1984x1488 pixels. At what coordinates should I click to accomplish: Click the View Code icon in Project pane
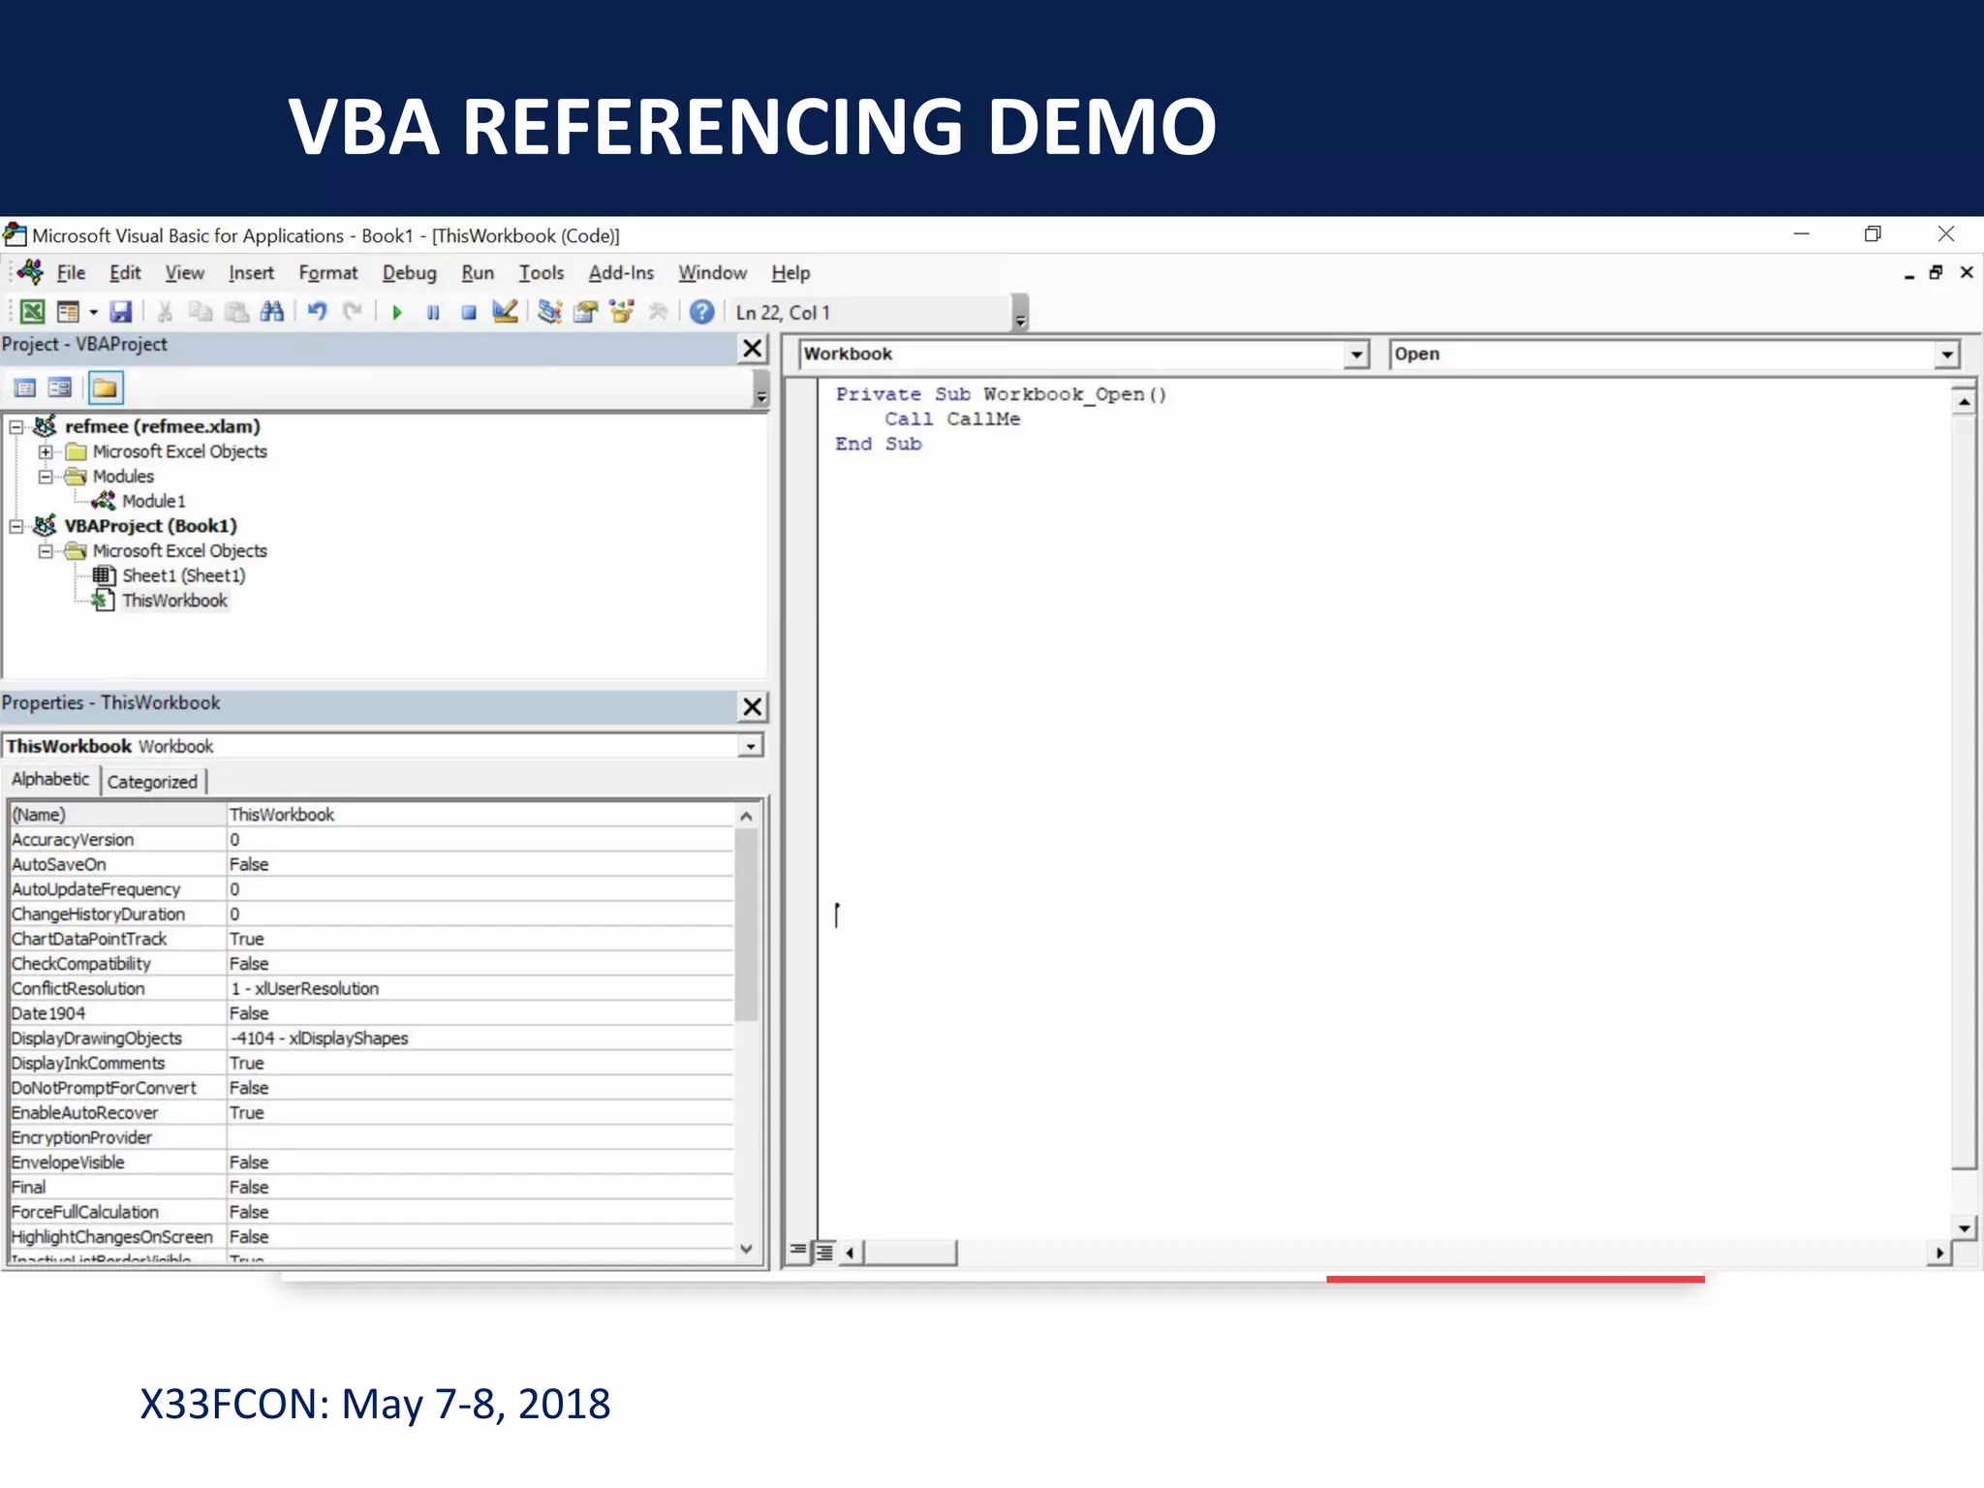click(25, 388)
